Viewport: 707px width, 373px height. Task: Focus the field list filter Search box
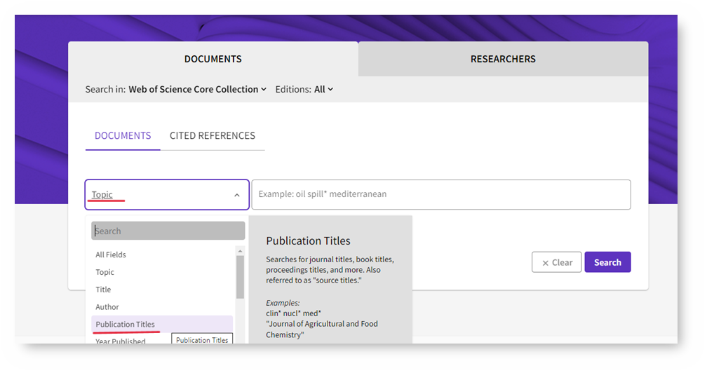(x=168, y=231)
